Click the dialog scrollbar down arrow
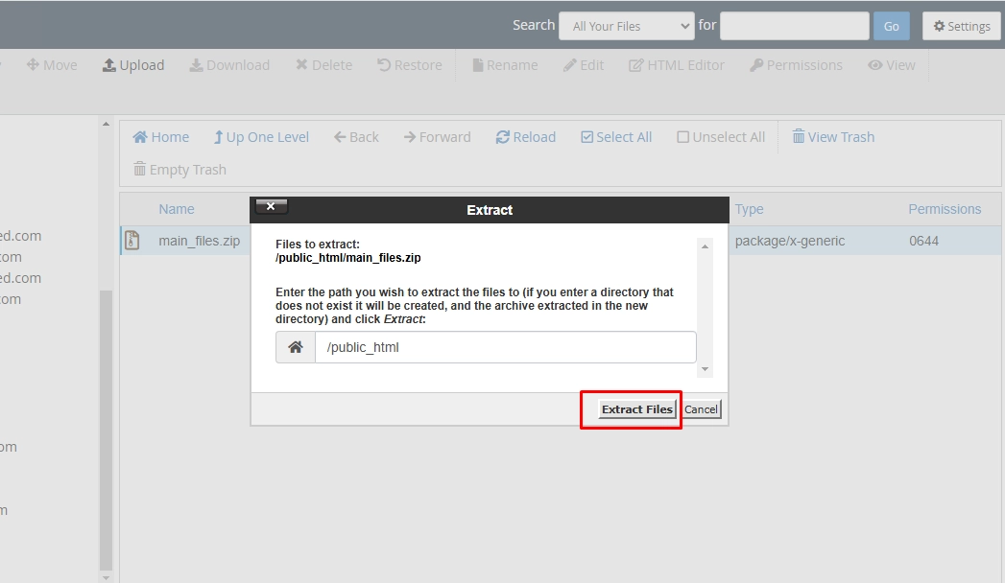 pos(705,369)
